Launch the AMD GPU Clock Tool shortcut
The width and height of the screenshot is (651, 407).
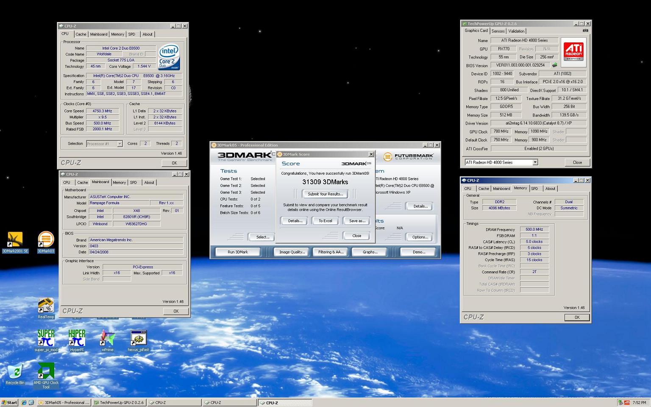46,376
